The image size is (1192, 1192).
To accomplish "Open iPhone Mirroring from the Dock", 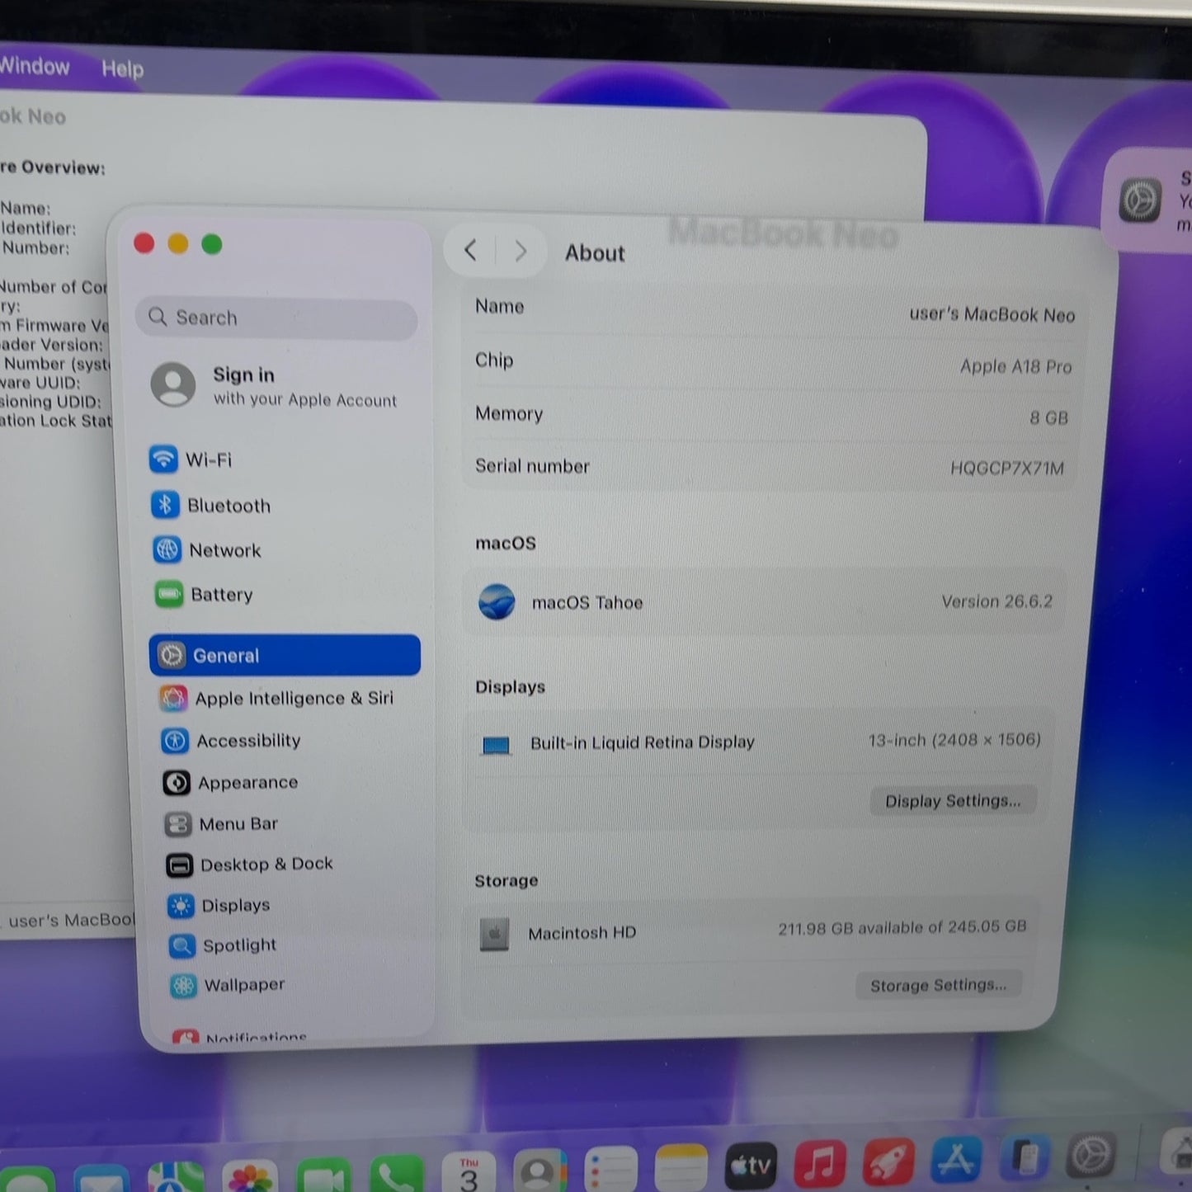I will (1025, 1157).
